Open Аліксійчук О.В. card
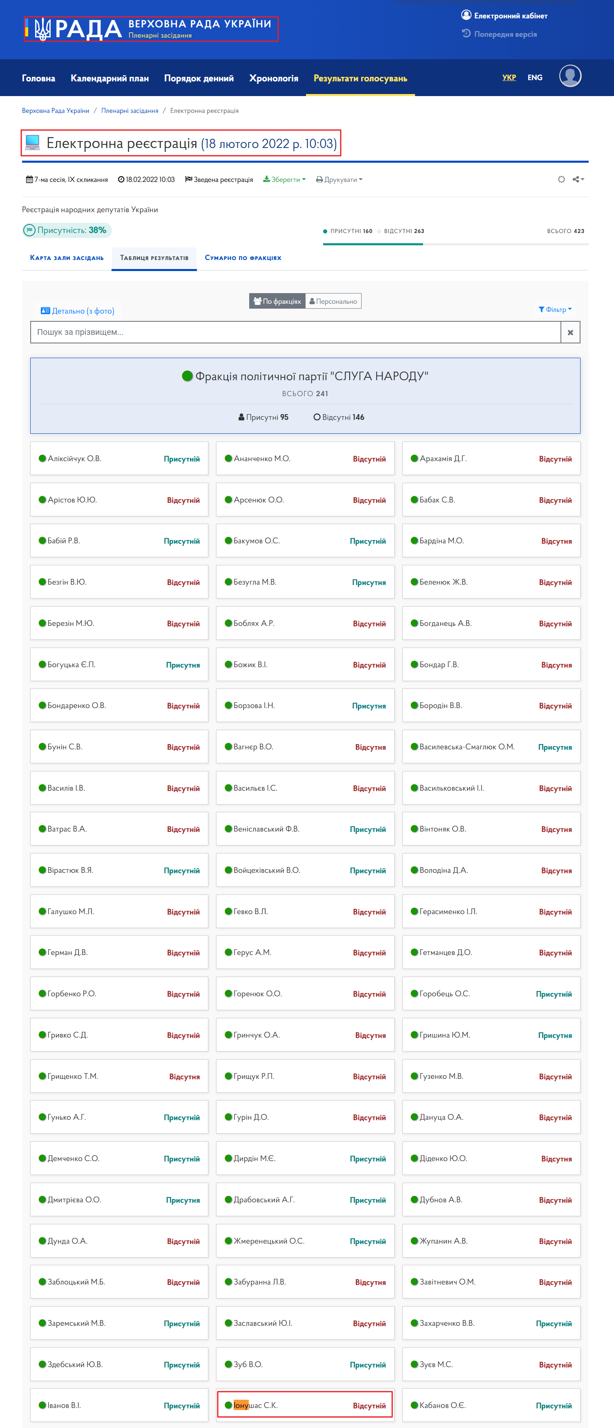The height and width of the screenshot is (1428, 614). (x=119, y=458)
